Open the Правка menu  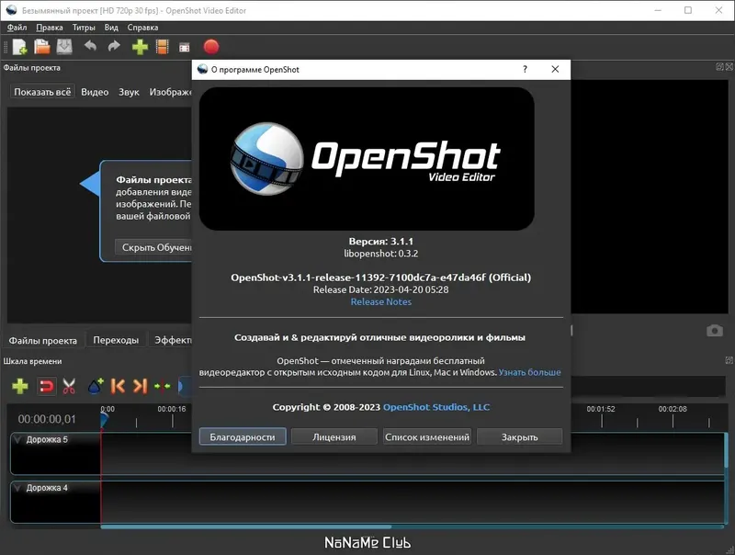tap(50, 28)
